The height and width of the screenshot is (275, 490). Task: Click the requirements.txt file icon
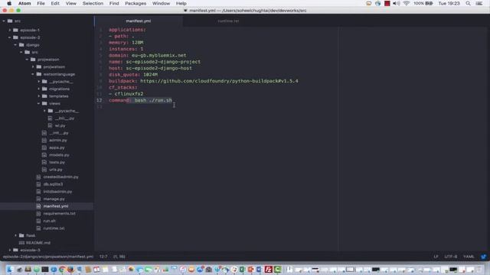pos(38,214)
